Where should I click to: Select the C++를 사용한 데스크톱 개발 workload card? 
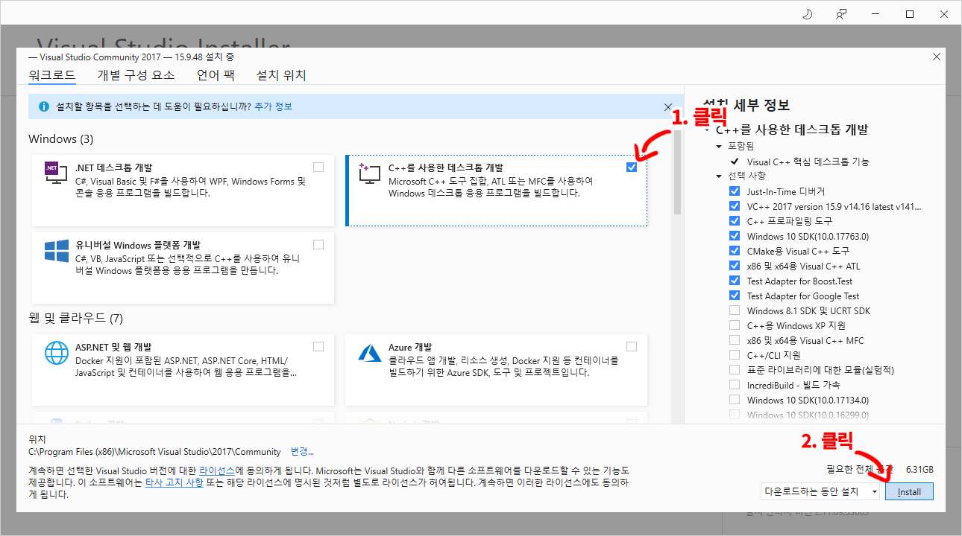click(497, 190)
